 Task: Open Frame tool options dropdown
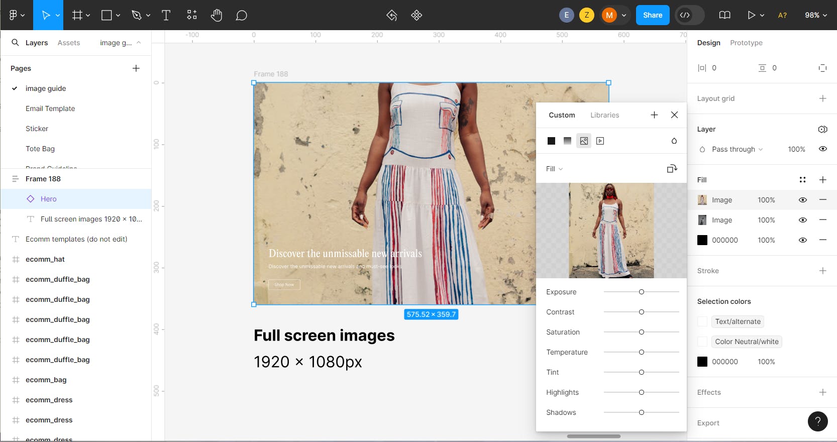tap(88, 16)
